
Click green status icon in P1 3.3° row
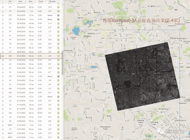58,32
